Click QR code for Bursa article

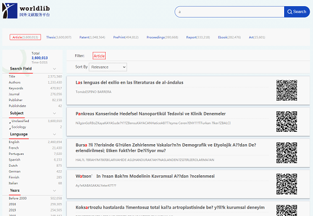(286, 153)
